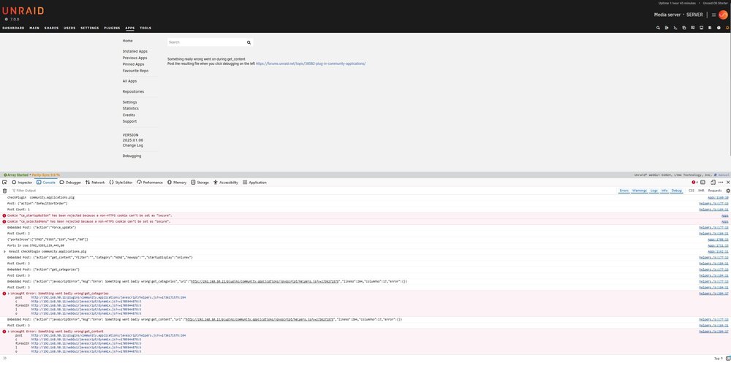The width and height of the screenshot is (731, 371).
Task: Click the Parity-Sync progress status
Action: (45, 175)
